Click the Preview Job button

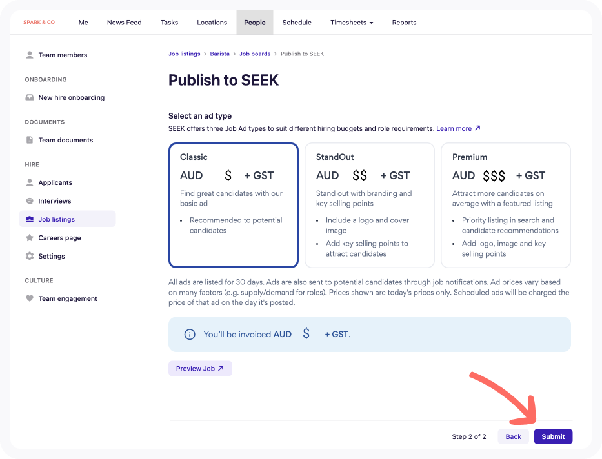click(x=200, y=369)
